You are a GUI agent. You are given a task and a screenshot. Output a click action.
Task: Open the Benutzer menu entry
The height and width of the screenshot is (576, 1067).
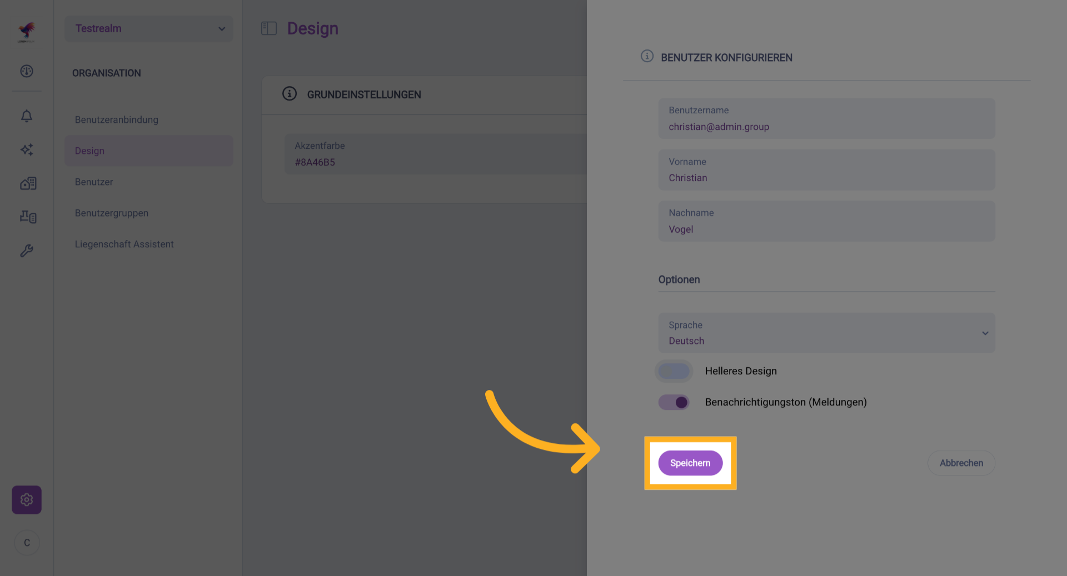tap(94, 182)
